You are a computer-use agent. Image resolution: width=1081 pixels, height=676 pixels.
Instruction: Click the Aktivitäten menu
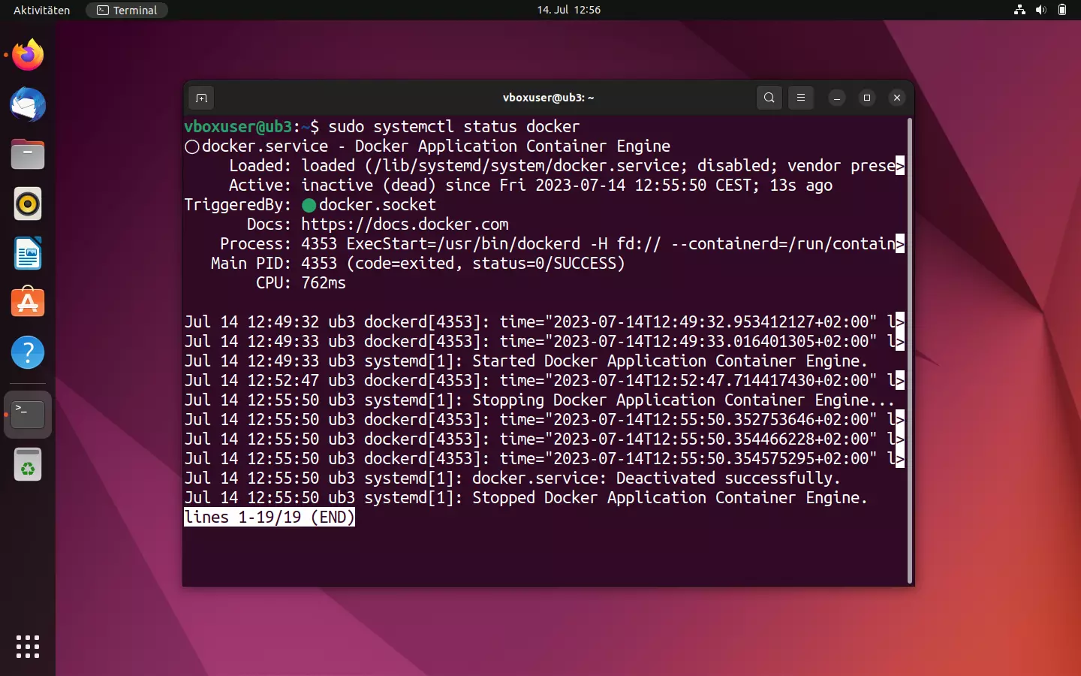tap(41, 10)
